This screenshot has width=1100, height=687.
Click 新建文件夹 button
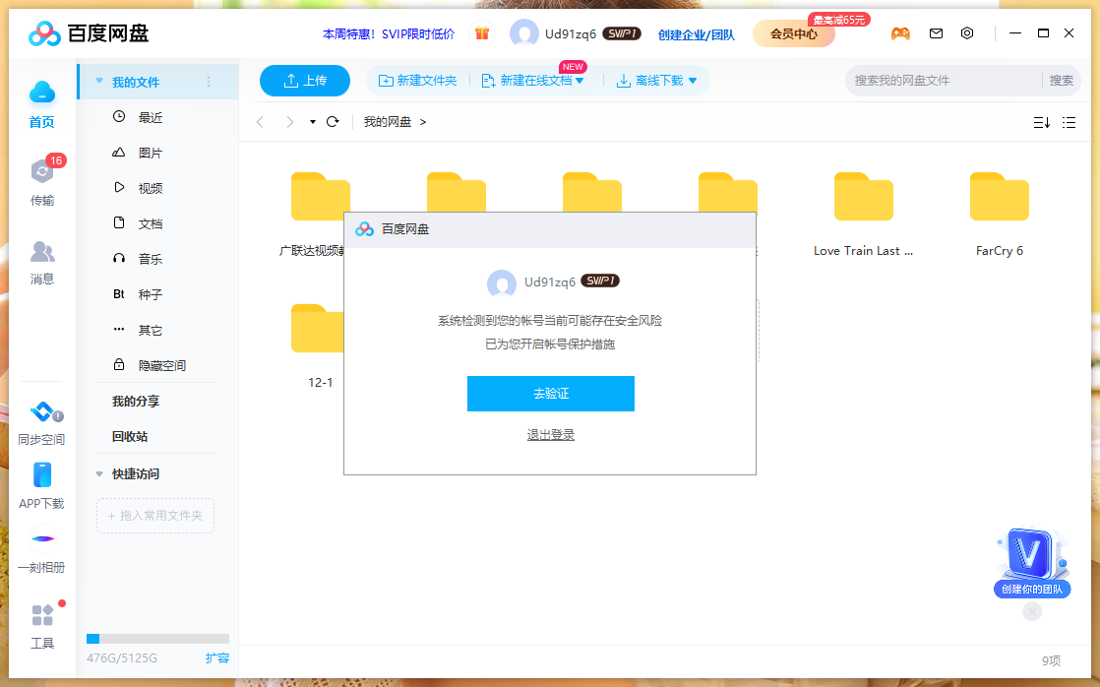417,81
